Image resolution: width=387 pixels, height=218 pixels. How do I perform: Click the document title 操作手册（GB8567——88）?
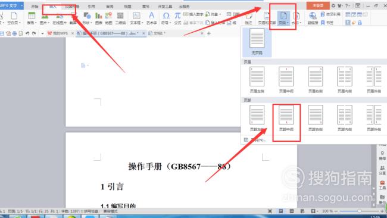(x=180, y=167)
